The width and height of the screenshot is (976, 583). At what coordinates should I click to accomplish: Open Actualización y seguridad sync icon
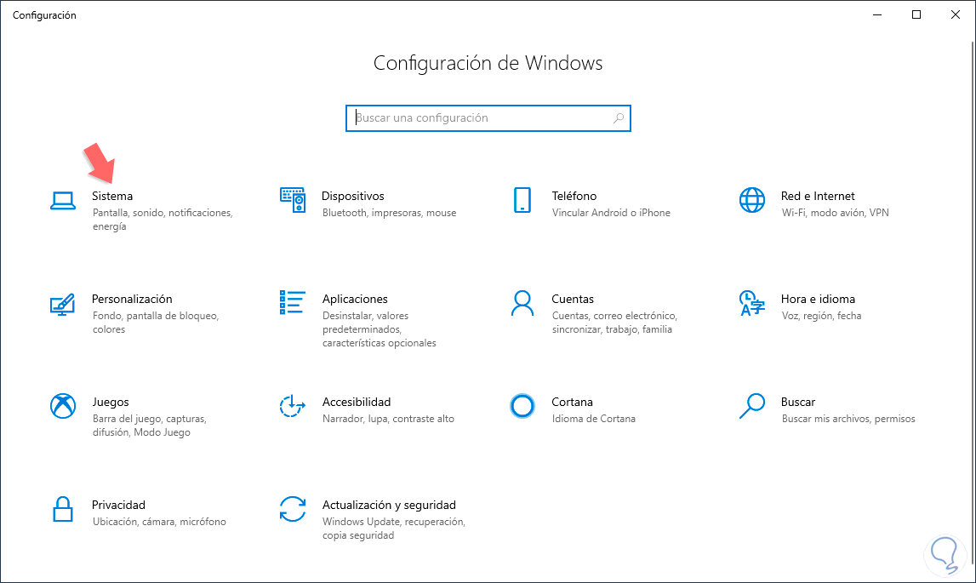(292, 509)
